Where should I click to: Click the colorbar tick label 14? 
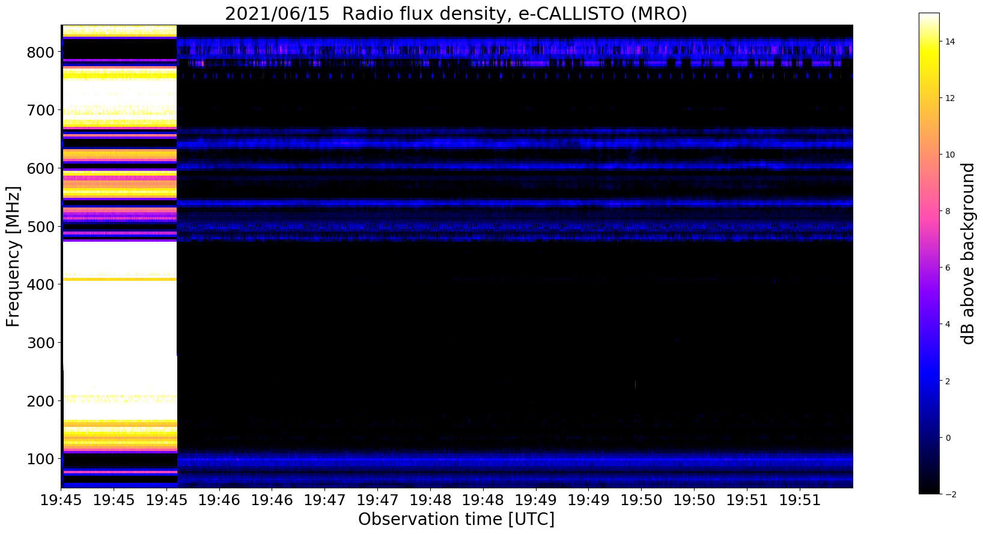[x=951, y=41]
